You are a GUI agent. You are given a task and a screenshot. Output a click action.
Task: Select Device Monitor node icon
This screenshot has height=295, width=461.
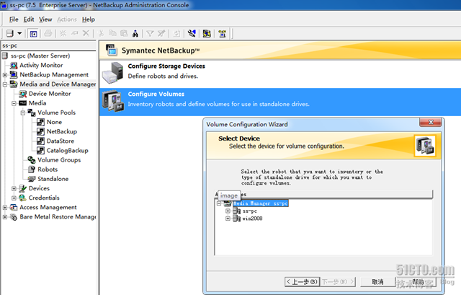click(23, 94)
